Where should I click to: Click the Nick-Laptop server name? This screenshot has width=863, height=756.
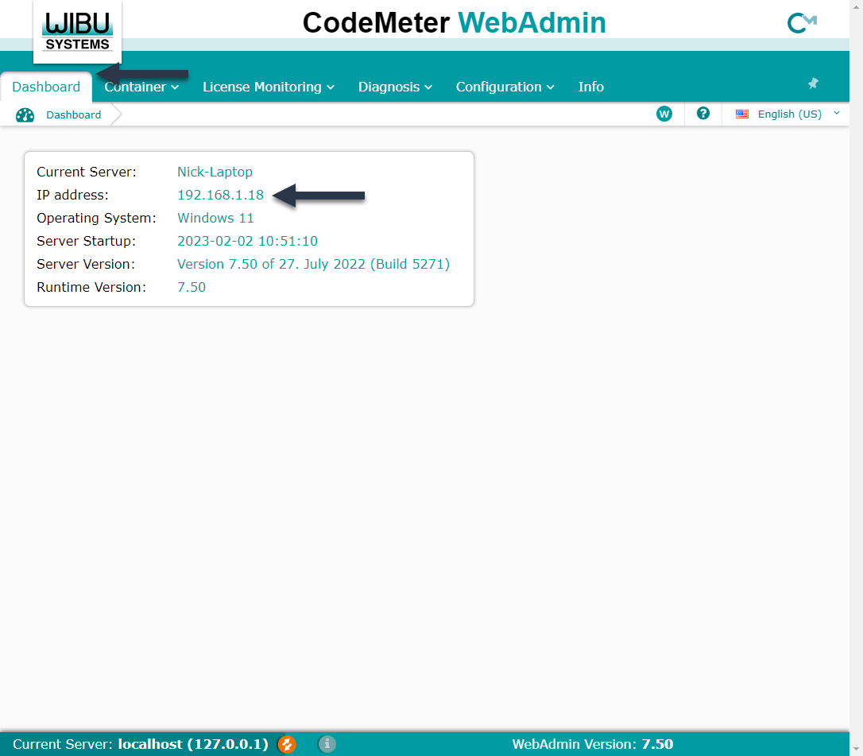tap(215, 172)
